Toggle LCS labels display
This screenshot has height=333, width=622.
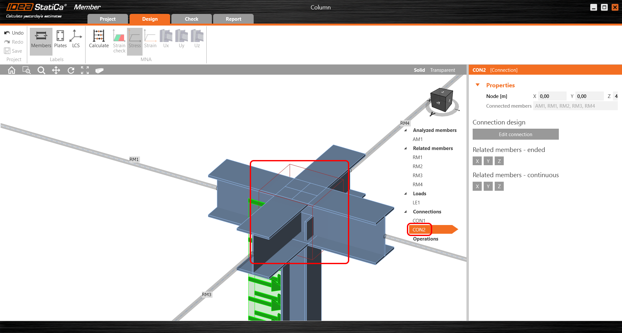pos(76,39)
